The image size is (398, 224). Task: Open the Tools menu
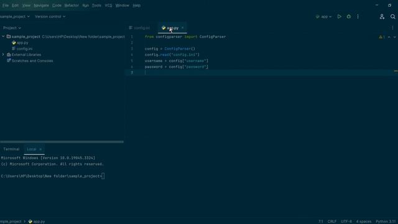96,6
